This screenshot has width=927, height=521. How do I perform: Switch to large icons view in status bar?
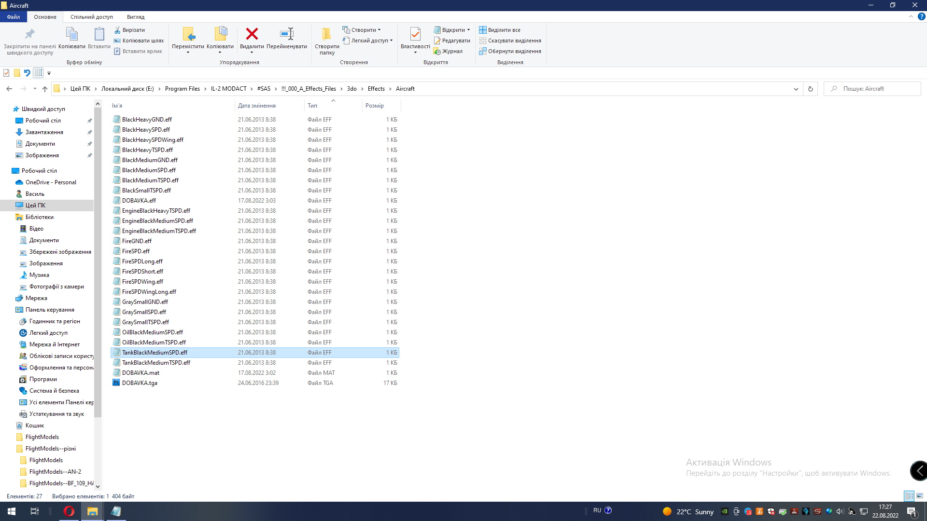tap(920, 496)
